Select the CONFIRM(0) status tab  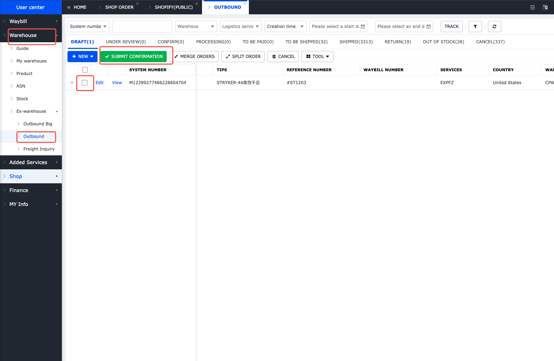click(171, 42)
